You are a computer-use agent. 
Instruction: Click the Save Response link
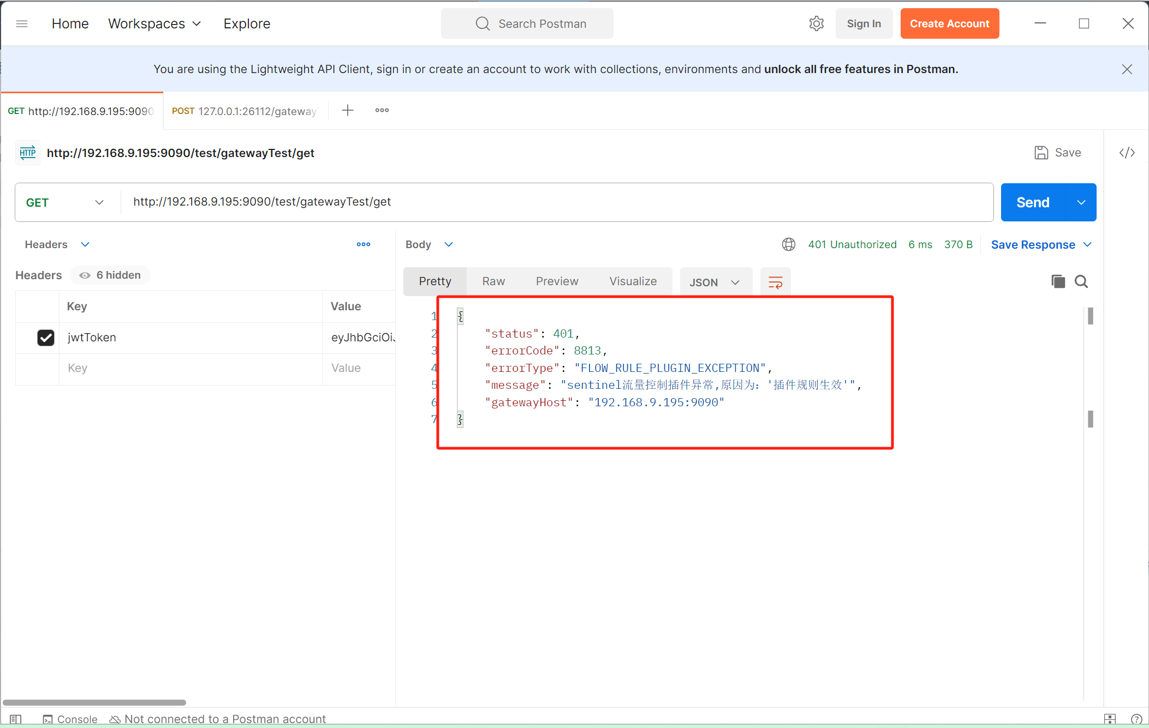(x=1033, y=245)
